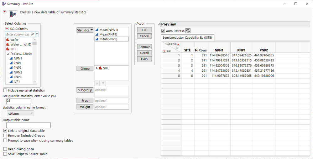Viewport: 313px width, 159px height.
Task: Enable Prompt to save when closing summary tables
Action: pyautogui.click(x=5, y=141)
